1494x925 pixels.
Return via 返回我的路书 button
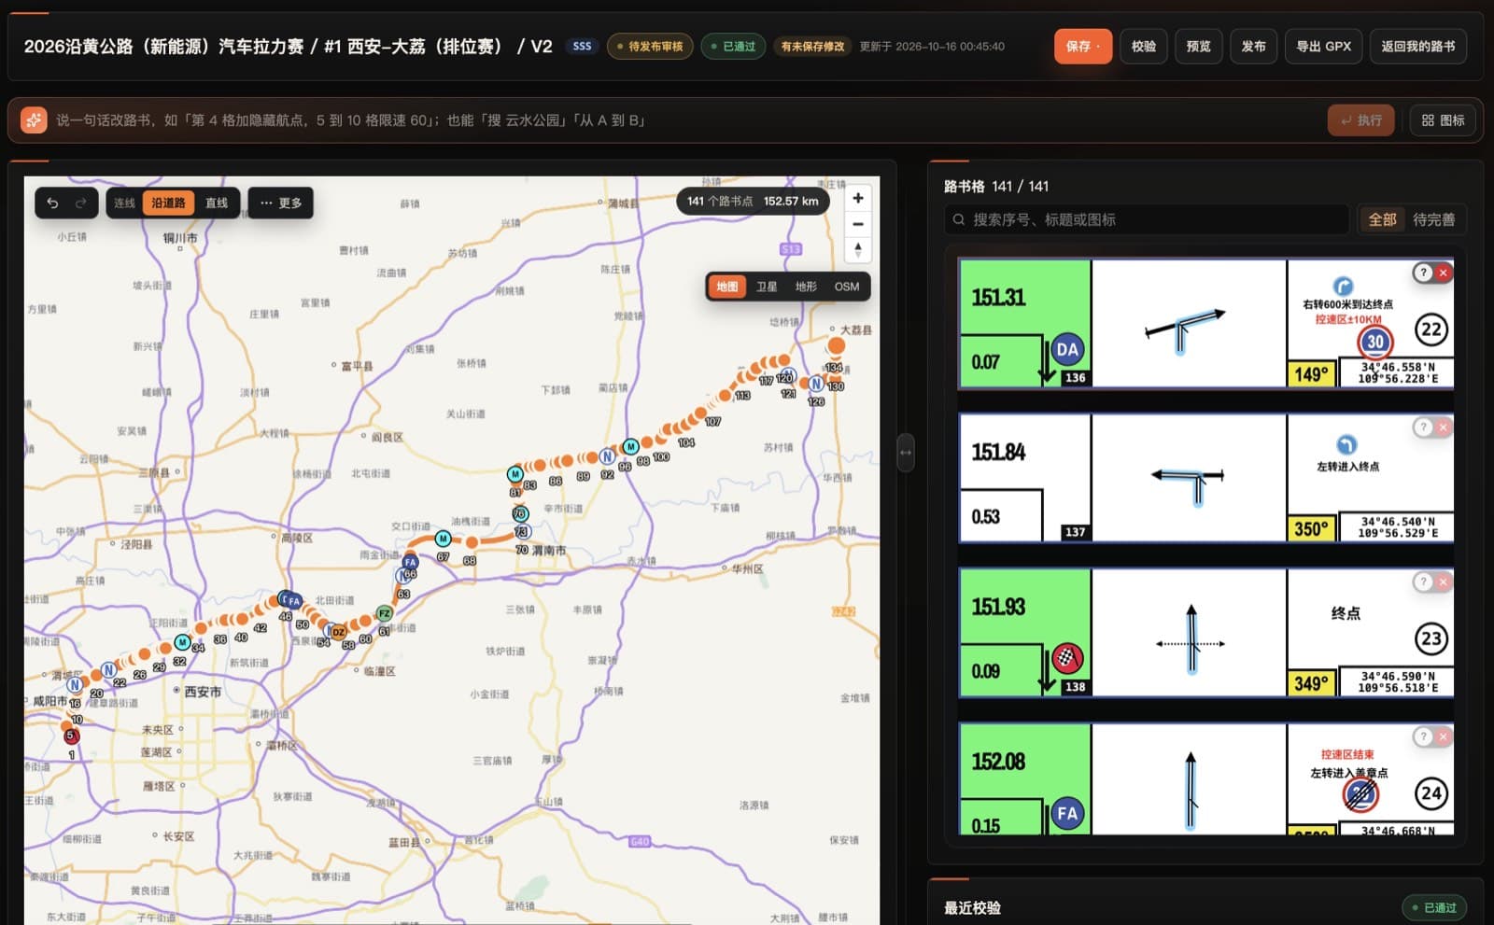[1417, 46]
